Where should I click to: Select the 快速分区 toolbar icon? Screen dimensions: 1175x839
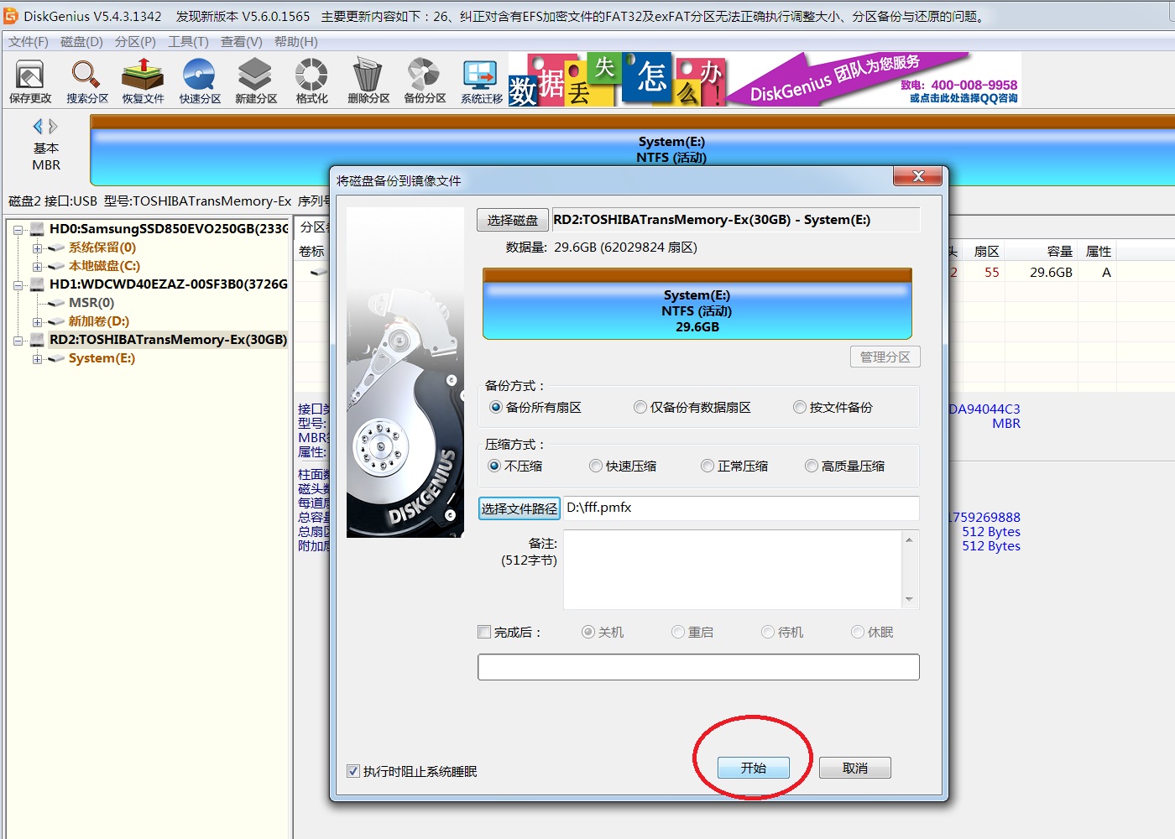click(x=200, y=81)
